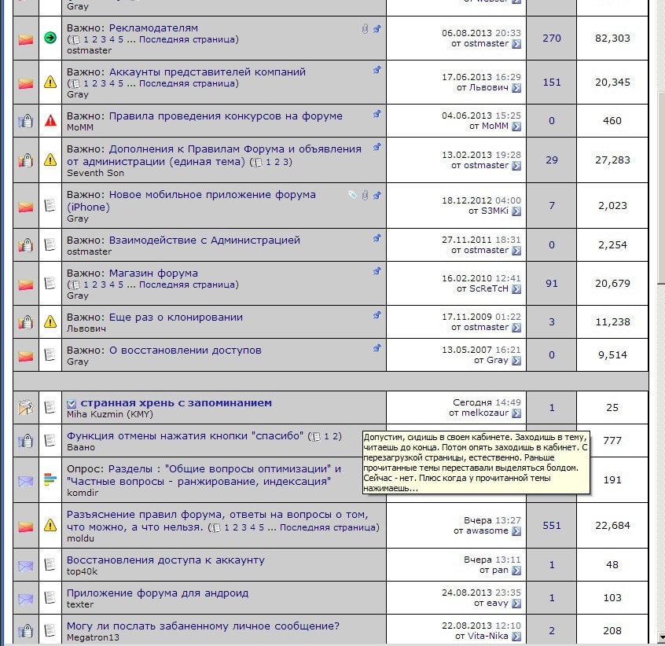The image size is (665, 646).
Task: Click last-post arrow next to melkozaur
Action: coord(516,413)
